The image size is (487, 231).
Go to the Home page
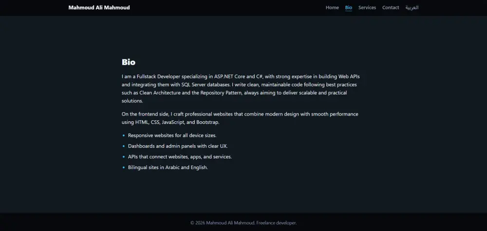pyautogui.click(x=332, y=8)
